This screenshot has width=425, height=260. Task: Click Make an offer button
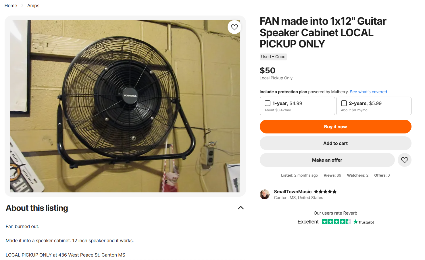pyautogui.click(x=327, y=160)
